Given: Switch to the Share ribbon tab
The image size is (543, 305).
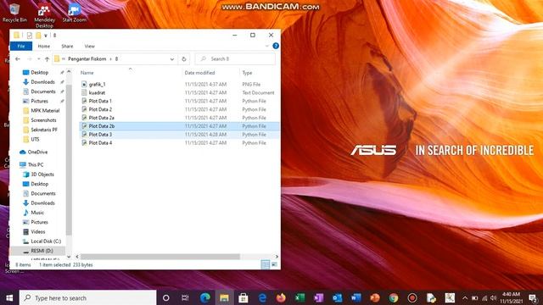Looking at the screenshot, I should click(67, 46).
